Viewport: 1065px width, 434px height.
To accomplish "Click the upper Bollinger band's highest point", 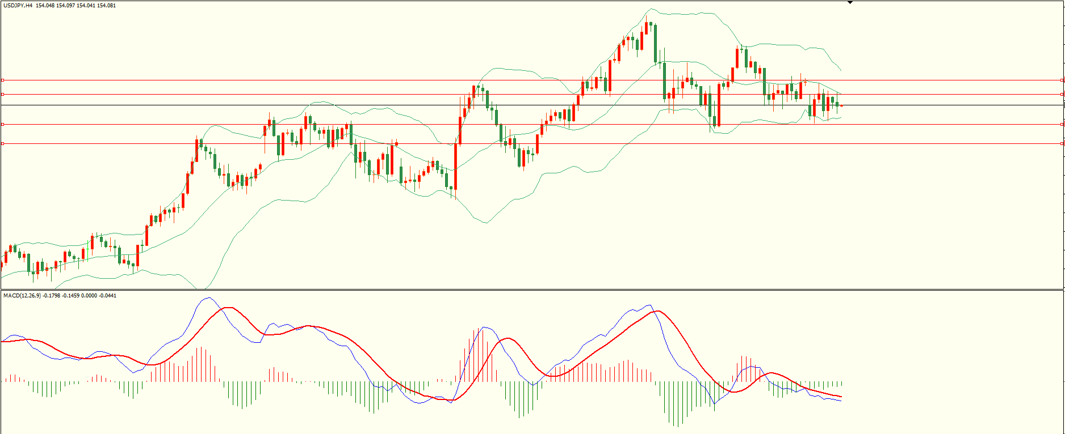I will click(651, 9).
